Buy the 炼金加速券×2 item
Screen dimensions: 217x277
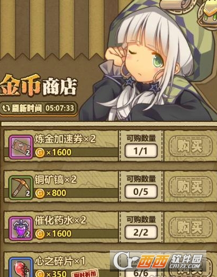pyautogui.click(x=190, y=146)
